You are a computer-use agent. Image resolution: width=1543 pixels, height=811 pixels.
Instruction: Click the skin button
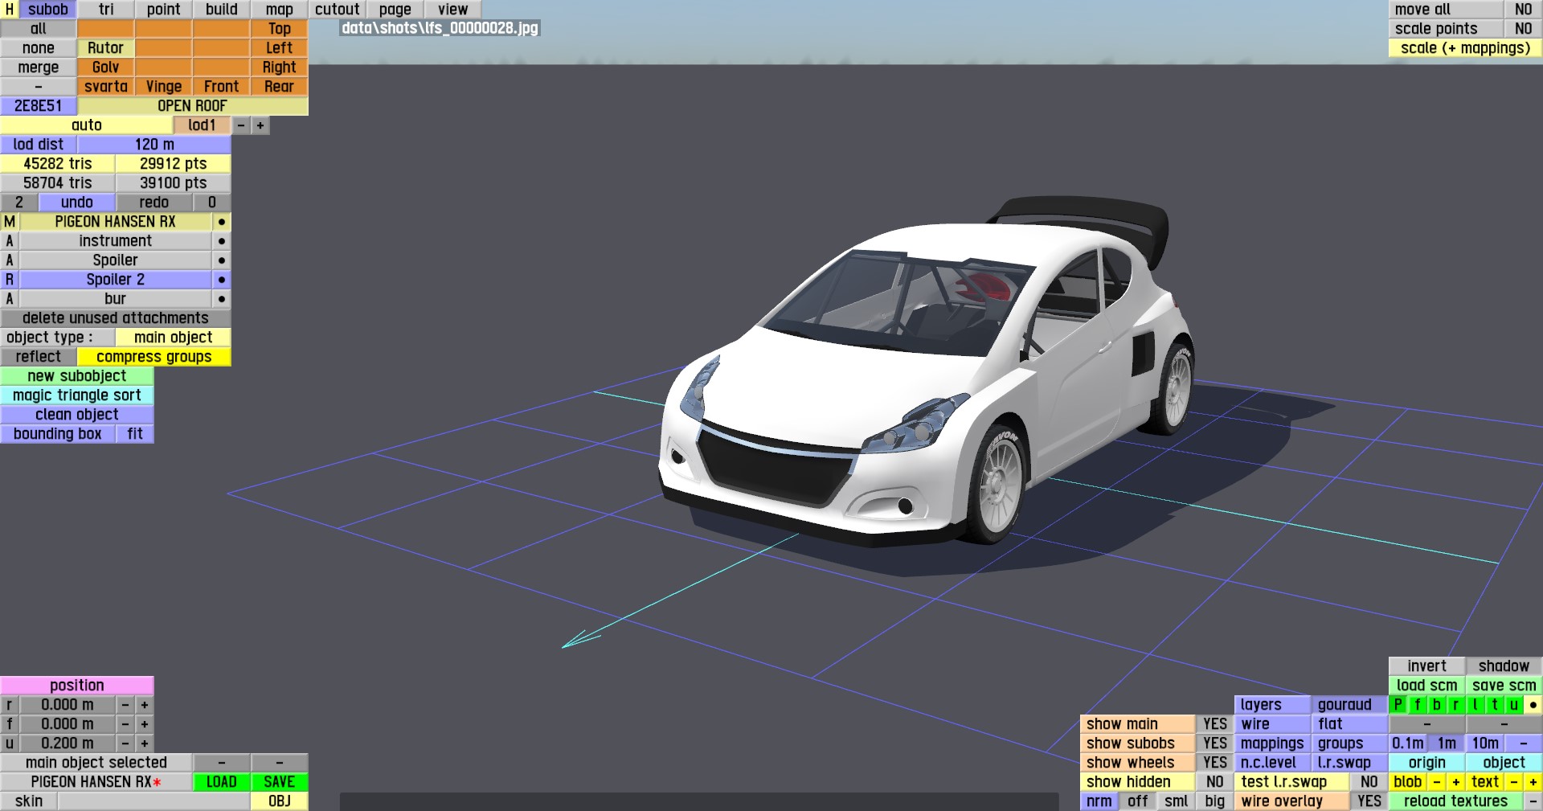tap(29, 801)
